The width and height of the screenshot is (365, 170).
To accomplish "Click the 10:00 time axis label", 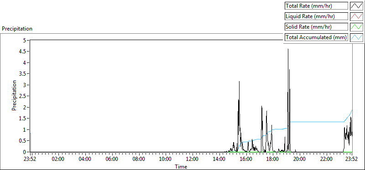I will [x=166, y=160].
